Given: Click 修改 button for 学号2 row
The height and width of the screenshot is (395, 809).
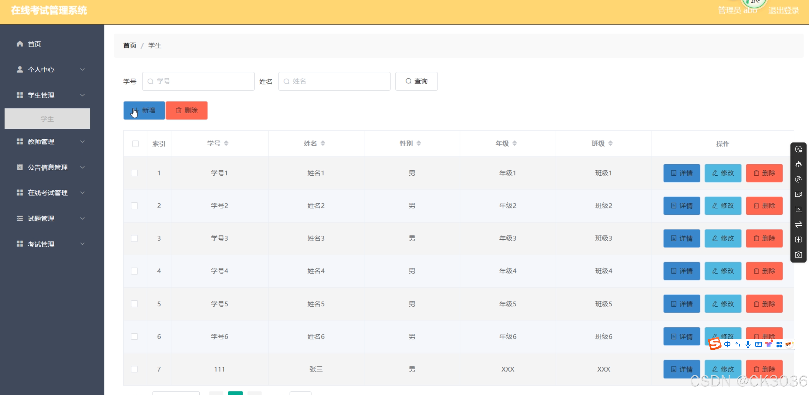Looking at the screenshot, I should pos(723,206).
